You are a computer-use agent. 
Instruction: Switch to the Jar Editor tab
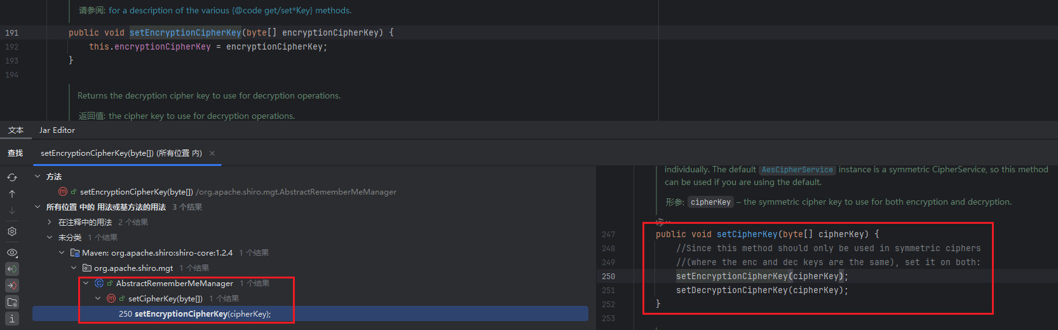coord(57,130)
